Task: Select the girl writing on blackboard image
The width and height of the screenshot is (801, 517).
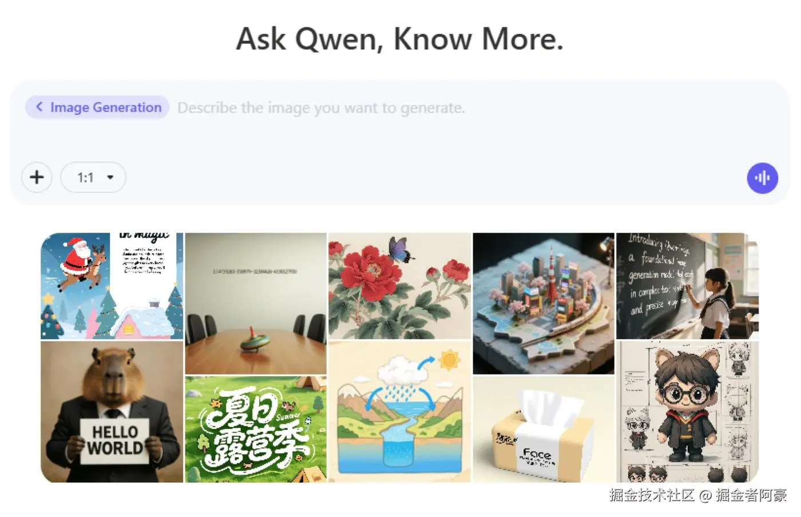Action: click(x=687, y=286)
